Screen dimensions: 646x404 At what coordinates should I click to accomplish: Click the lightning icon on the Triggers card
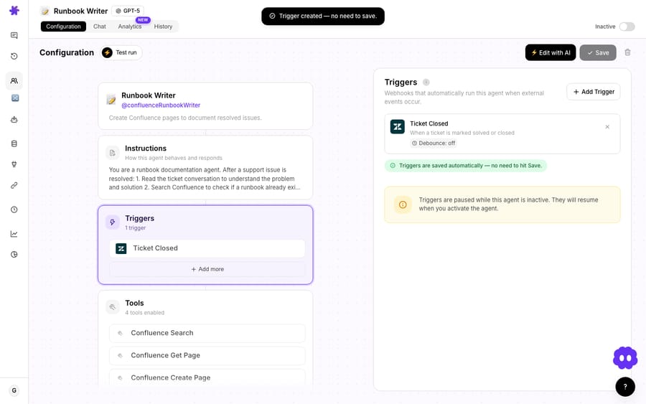[113, 222]
